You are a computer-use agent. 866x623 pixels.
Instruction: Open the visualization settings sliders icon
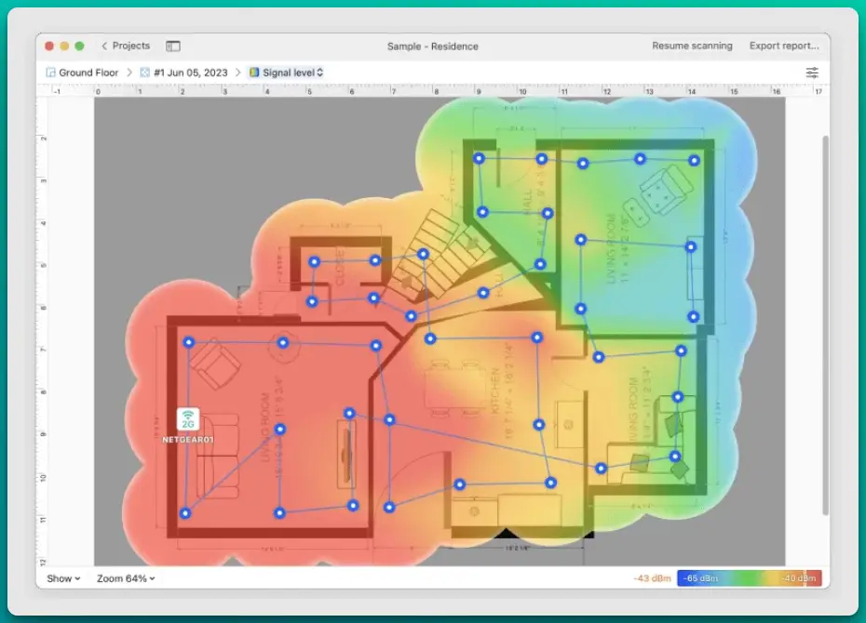coord(812,72)
